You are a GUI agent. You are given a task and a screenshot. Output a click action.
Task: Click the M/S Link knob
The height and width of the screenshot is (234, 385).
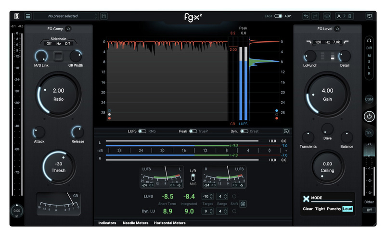(x=41, y=56)
